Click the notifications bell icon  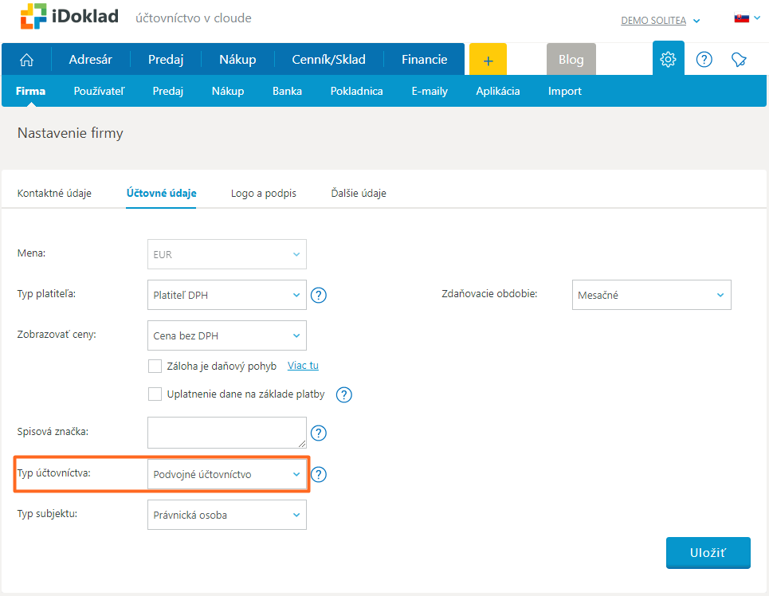point(739,60)
